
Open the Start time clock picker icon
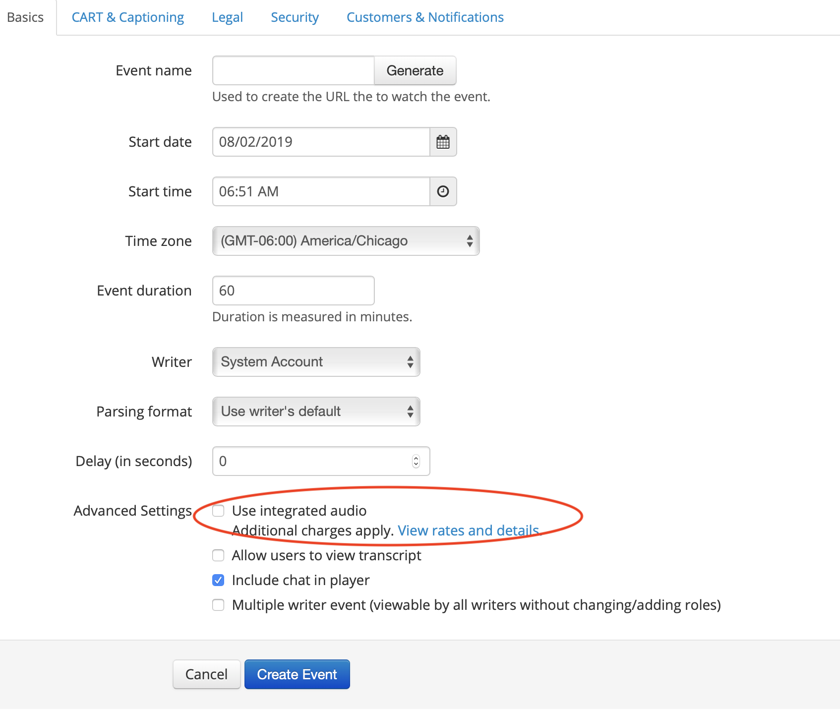(x=443, y=191)
